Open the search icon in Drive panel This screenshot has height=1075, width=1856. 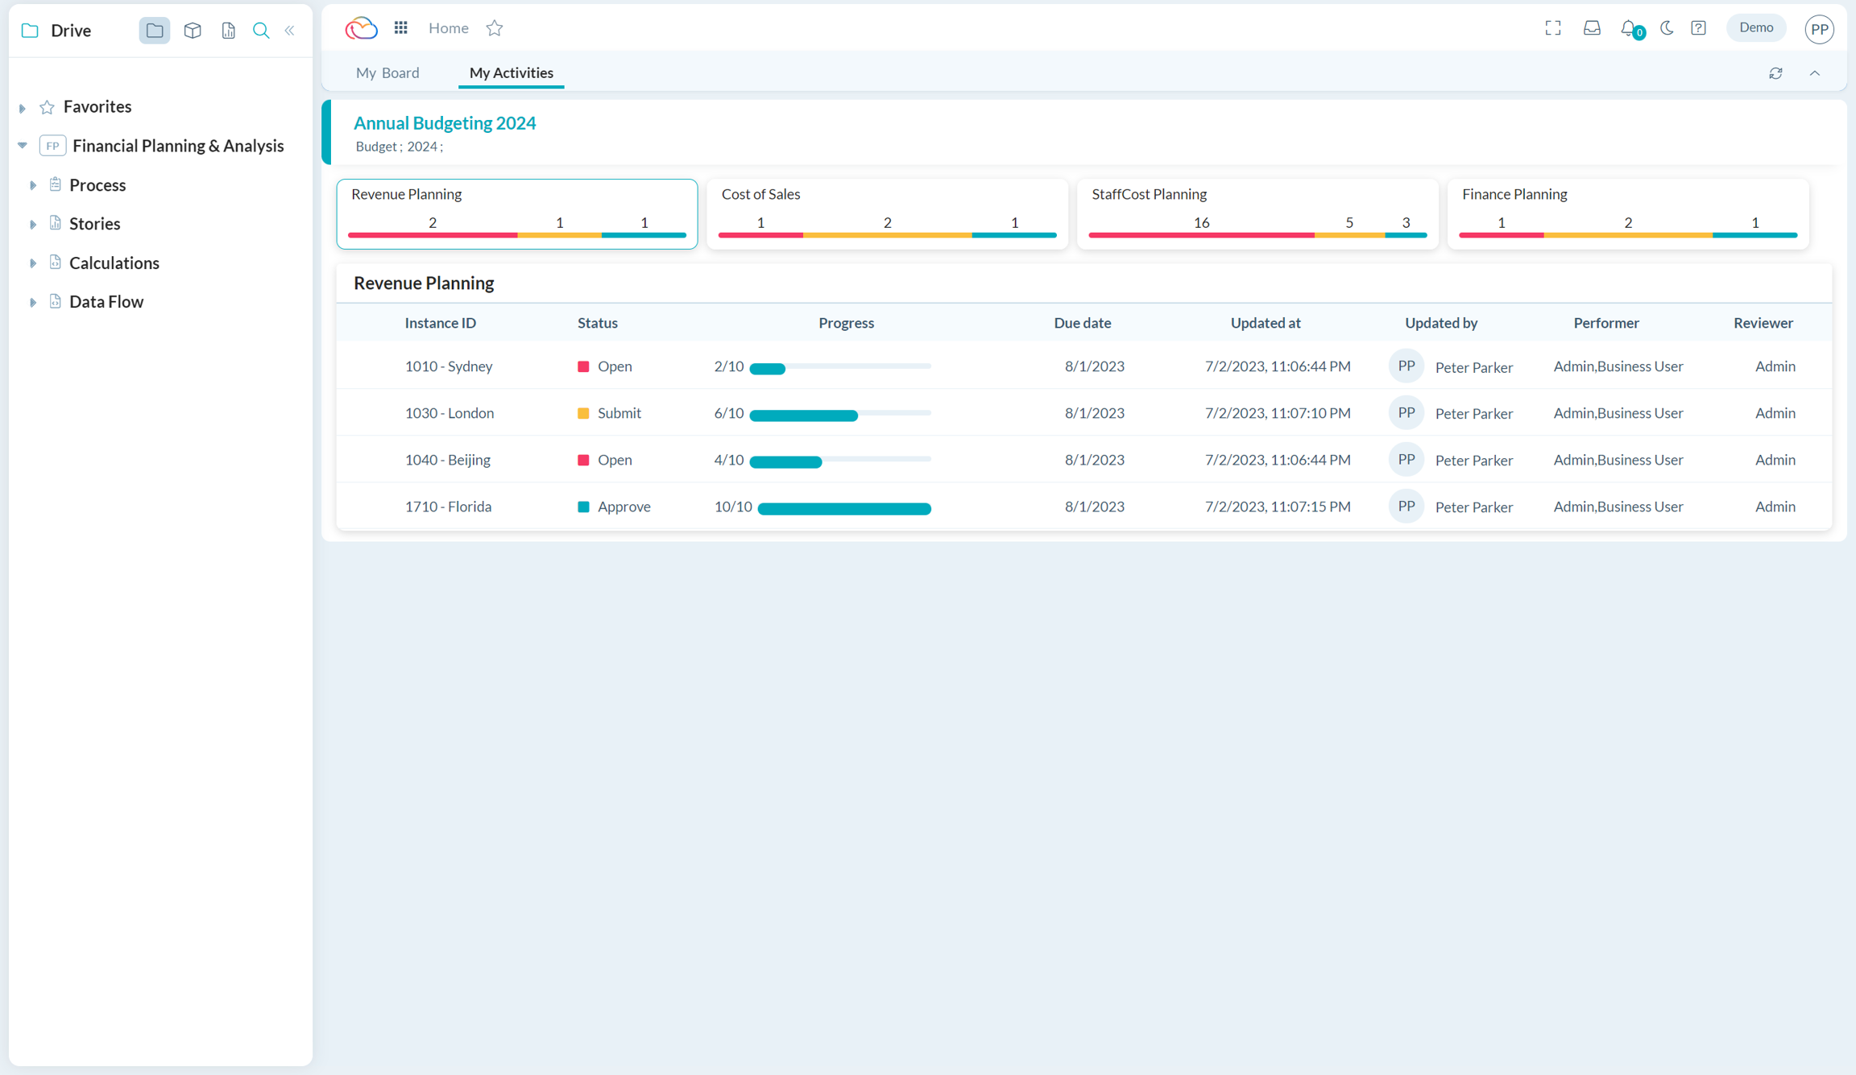pyautogui.click(x=261, y=31)
